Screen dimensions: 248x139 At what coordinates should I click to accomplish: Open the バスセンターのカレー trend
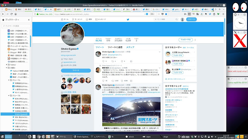tap(174, 100)
